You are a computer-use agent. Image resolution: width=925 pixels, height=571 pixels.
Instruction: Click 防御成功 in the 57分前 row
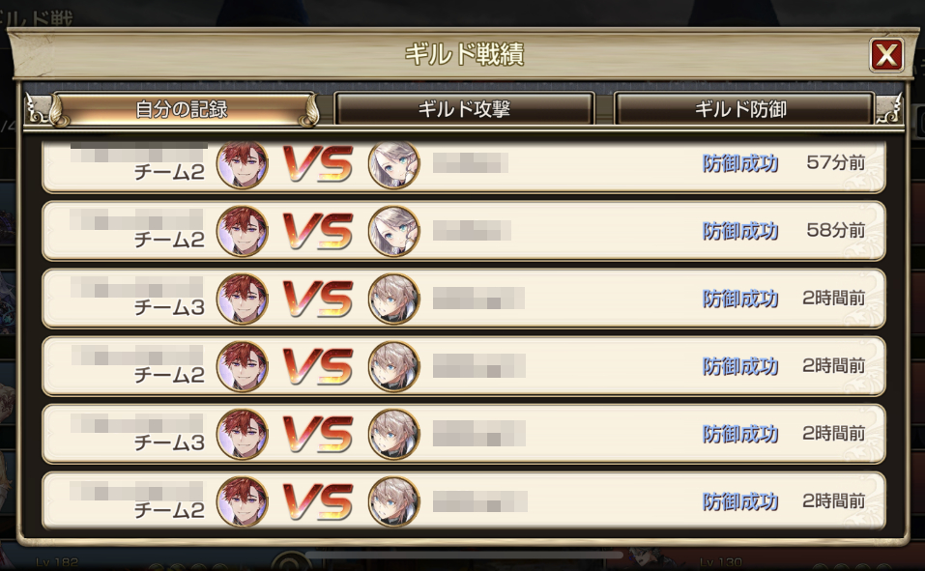pyautogui.click(x=740, y=163)
